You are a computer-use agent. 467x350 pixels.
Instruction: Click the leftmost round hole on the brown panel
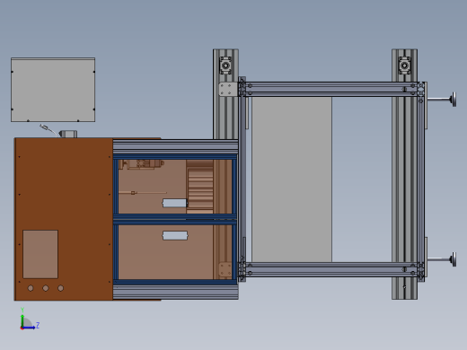click(x=31, y=288)
